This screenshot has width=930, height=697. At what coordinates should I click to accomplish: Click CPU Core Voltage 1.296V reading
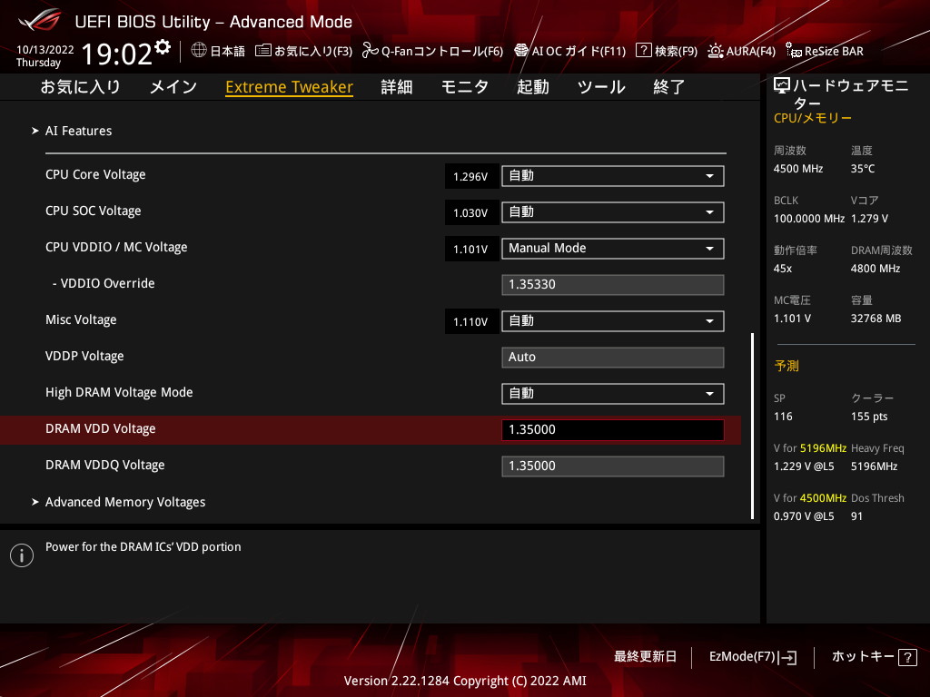pyautogui.click(x=470, y=177)
